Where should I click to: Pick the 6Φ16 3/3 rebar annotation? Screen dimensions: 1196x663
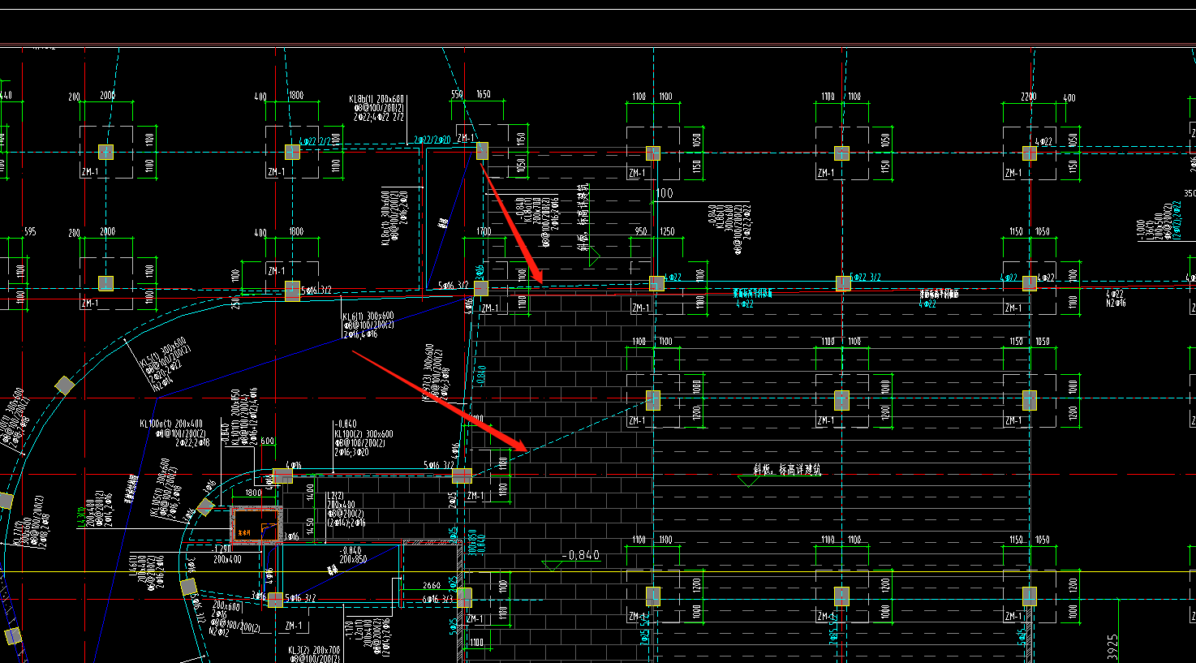click(x=438, y=599)
